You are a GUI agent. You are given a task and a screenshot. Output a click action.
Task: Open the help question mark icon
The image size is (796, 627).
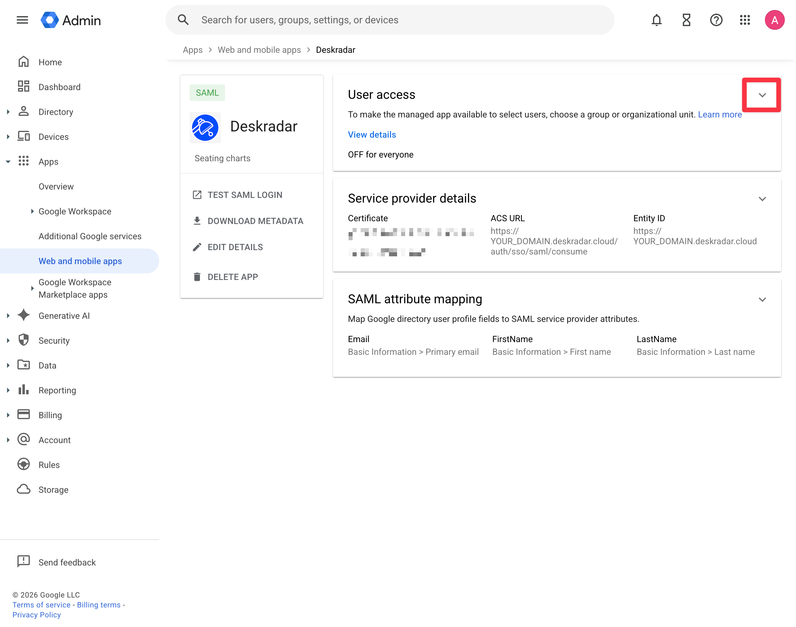(716, 20)
